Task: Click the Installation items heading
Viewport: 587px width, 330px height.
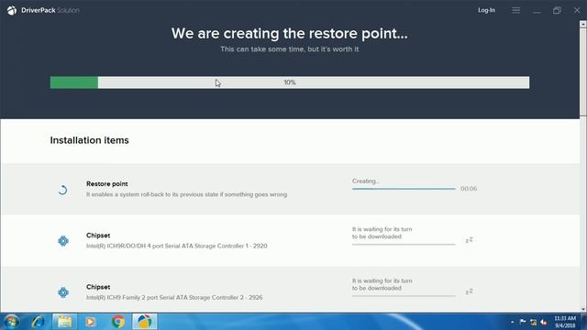Action: [x=90, y=140]
